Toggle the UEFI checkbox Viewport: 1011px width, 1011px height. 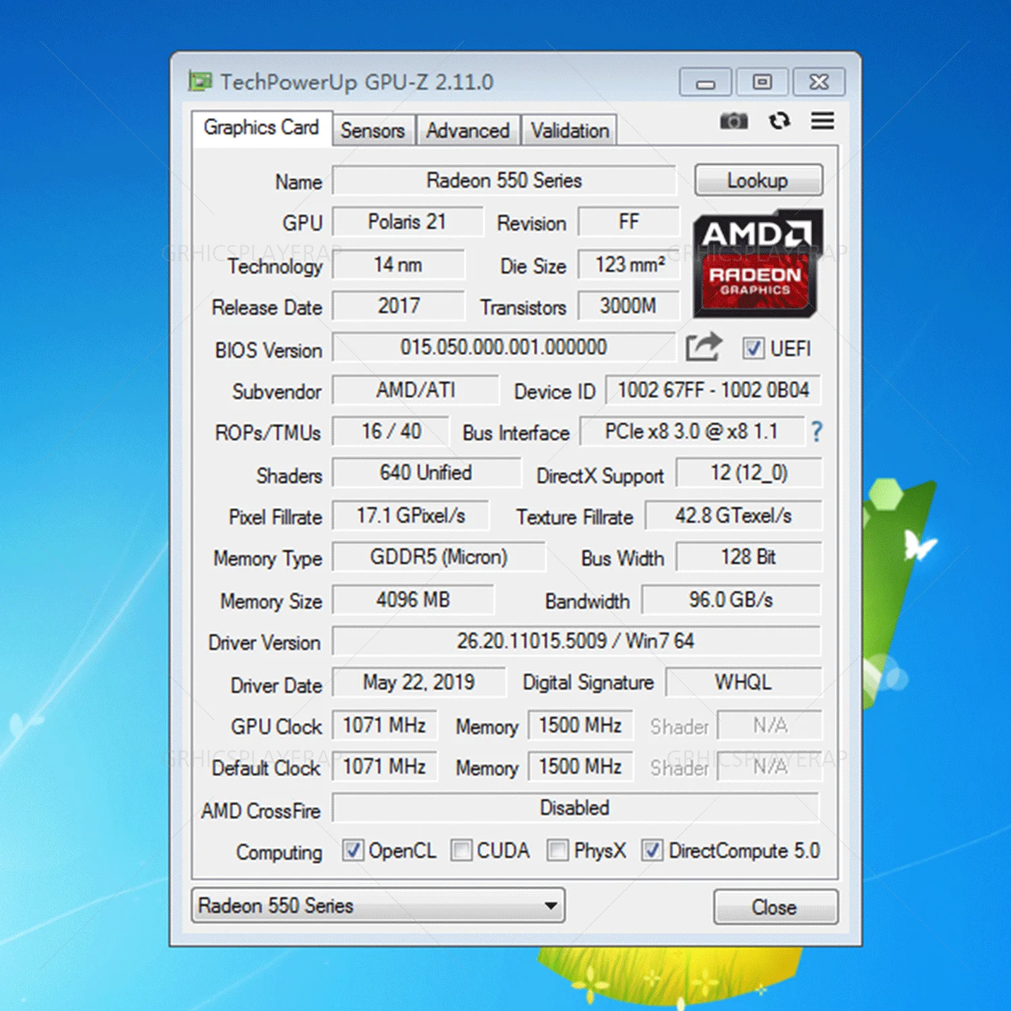pyautogui.click(x=753, y=348)
